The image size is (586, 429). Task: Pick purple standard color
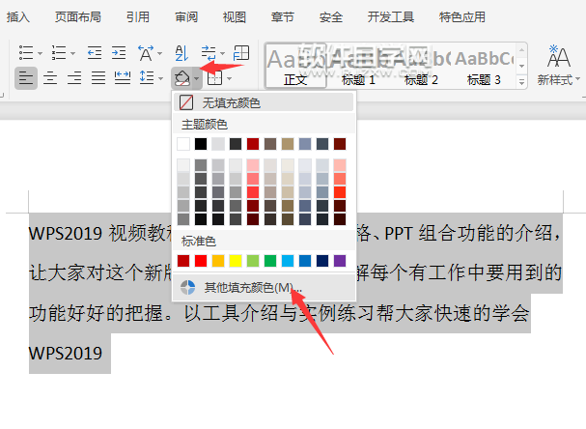340,261
